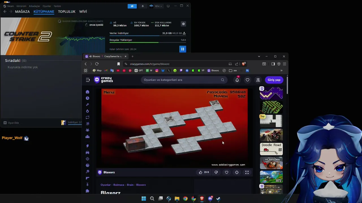Select the KÜTÜPHANE tab in Steam

click(x=44, y=12)
